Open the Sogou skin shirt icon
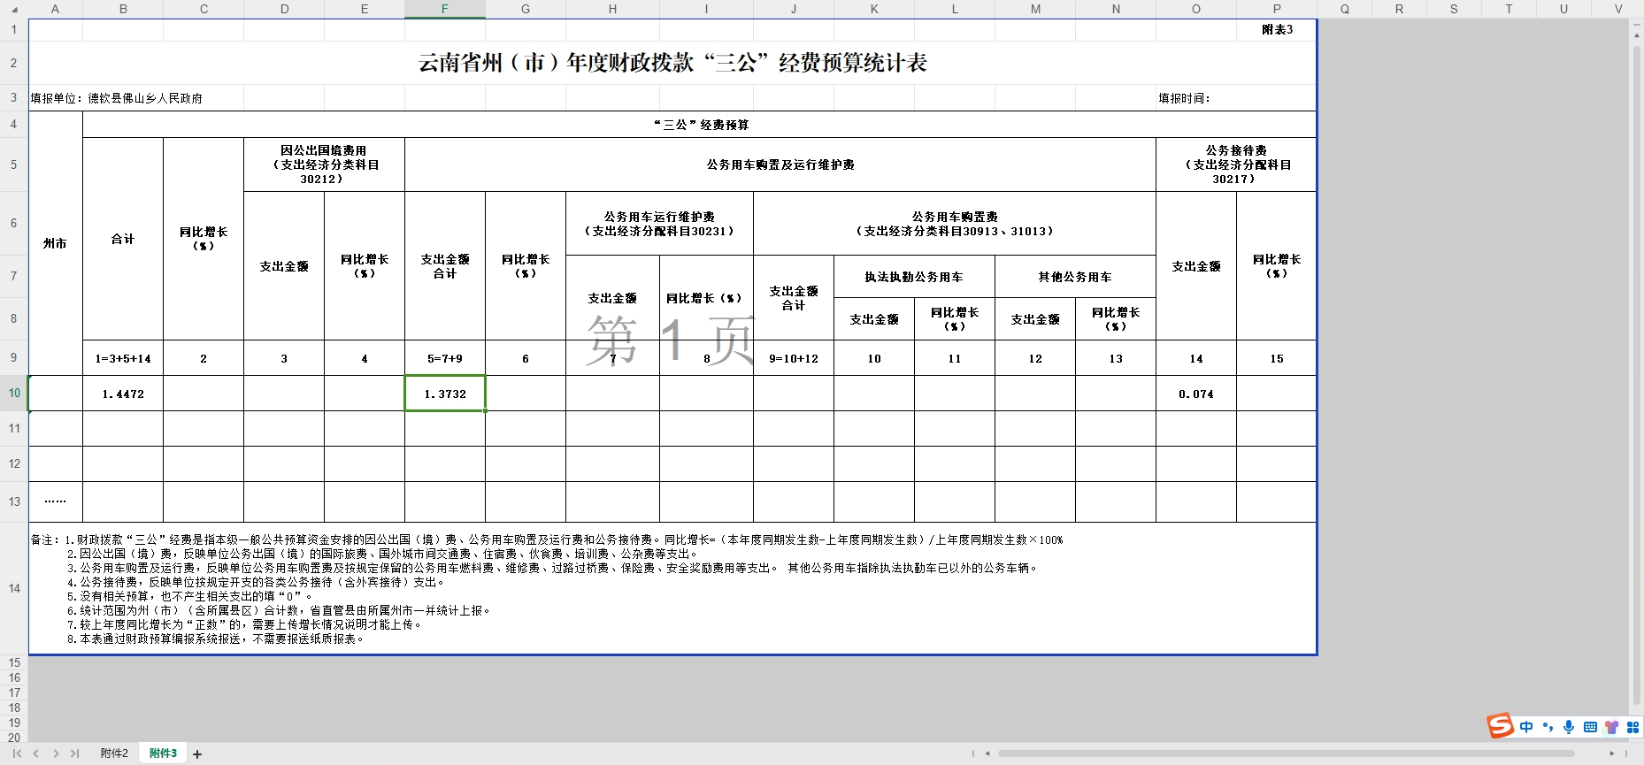The height and width of the screenshot is (765, 1644). 1611,727
